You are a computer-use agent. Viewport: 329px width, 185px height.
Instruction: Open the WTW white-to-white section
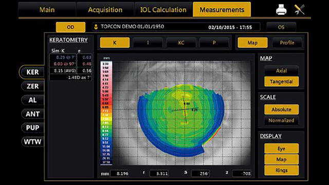32,142
